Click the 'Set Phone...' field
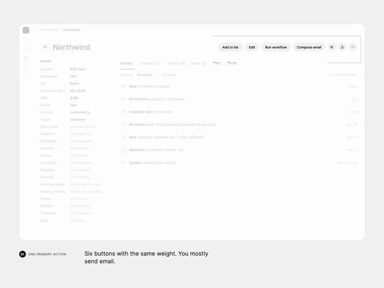 (x=79, y=199)
